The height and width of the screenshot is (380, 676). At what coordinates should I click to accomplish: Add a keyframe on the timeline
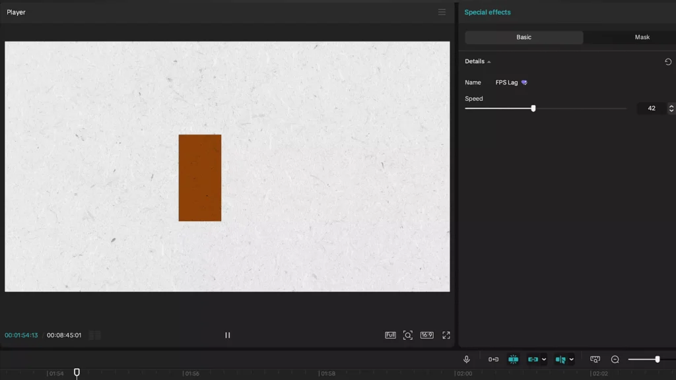tap(494, 359)
